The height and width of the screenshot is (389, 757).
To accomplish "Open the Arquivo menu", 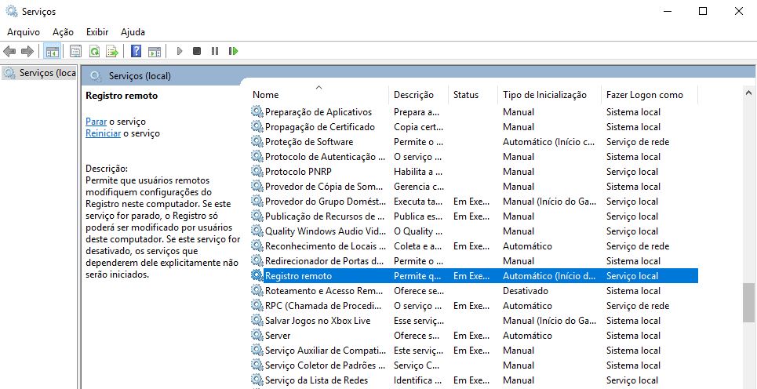I will (x=24, y=32).
